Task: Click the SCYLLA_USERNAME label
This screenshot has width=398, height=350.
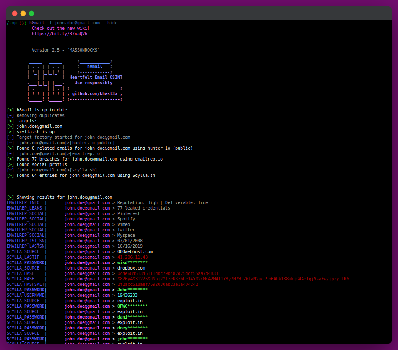Action: tap(26, 295)
